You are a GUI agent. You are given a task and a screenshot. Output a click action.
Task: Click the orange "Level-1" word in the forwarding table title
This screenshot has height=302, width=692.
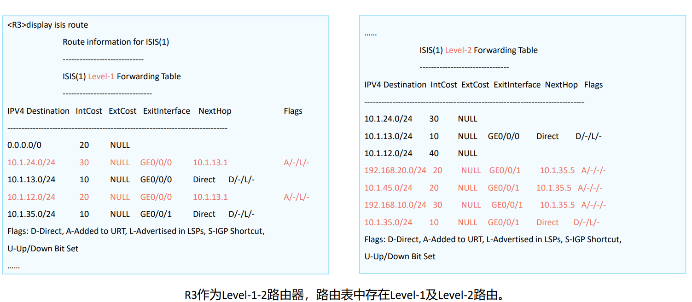(101, 76)
